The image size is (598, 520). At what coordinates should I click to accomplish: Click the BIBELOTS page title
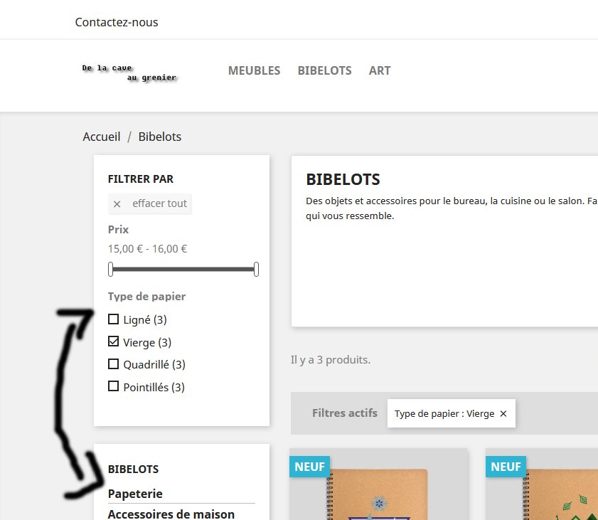(343, 179)
